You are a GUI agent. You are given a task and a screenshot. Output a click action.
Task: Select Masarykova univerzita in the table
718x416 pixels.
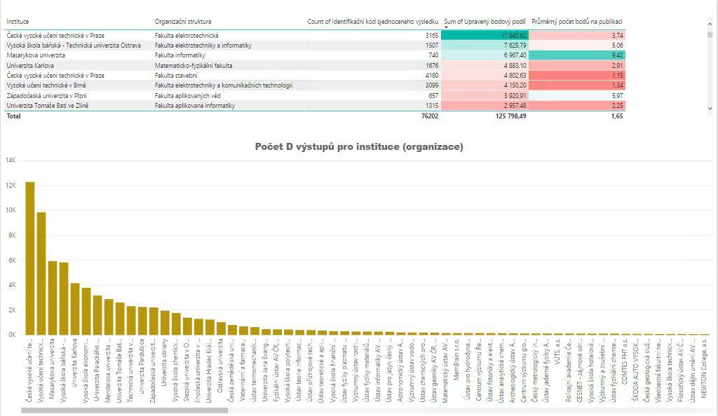(x=36, y=55)
